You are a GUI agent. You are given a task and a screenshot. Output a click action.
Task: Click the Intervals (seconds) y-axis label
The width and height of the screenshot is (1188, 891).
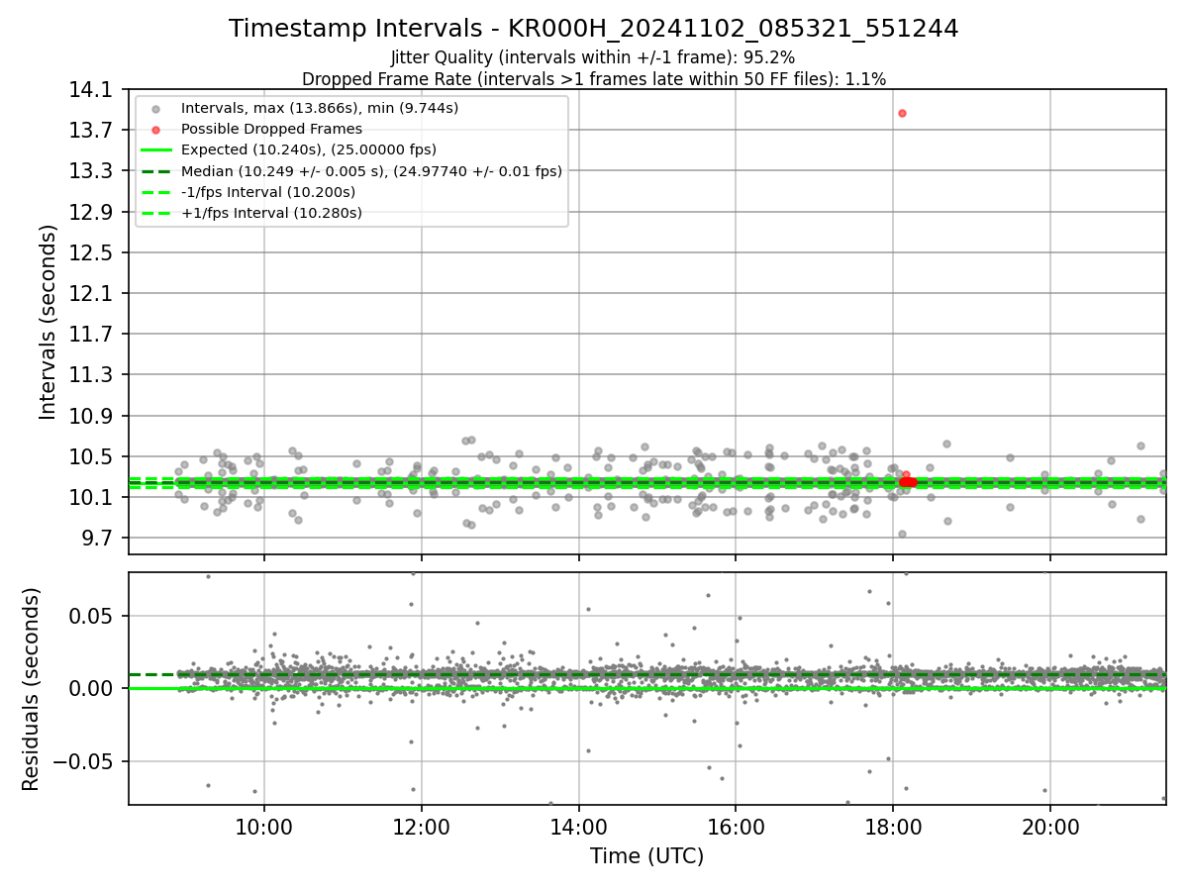[49, 322]
